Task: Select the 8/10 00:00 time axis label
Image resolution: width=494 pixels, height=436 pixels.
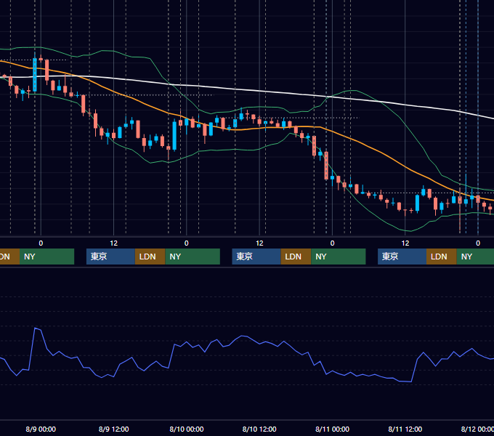Action: pos(187,429)
